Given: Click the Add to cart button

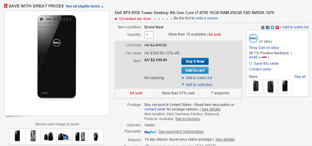Looking at the screenshot, I should [x=195, y=70].
